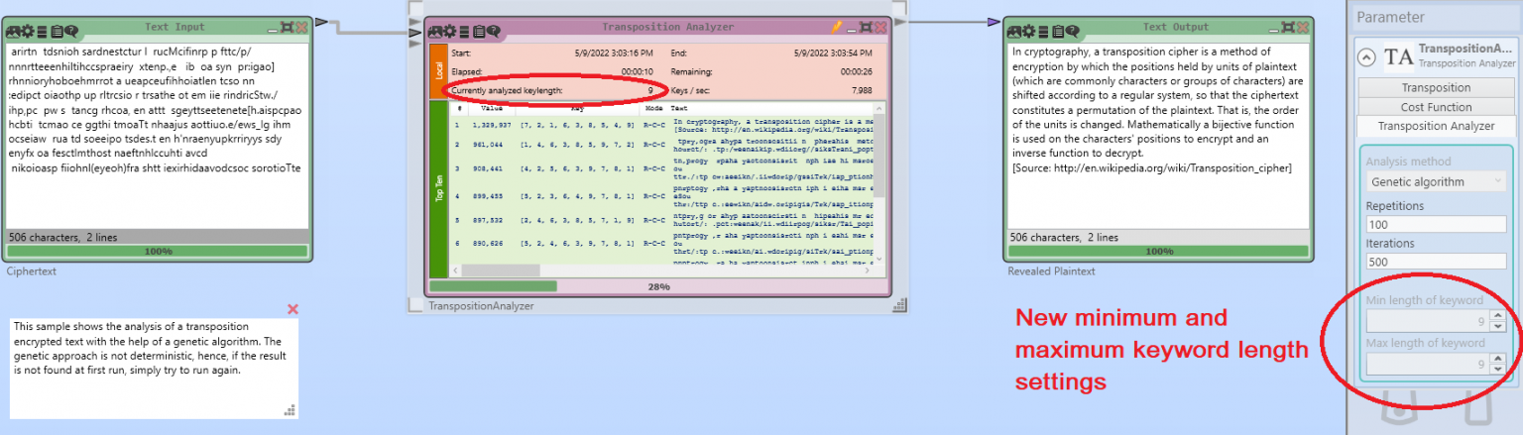Click the Text Input 100% progress bar
Screen dimensions: 1523x435
coord(159,252)
